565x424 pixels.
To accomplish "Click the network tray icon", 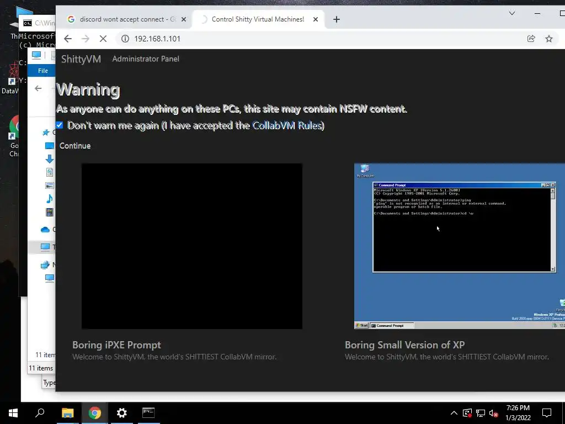I will click(481, 413).
